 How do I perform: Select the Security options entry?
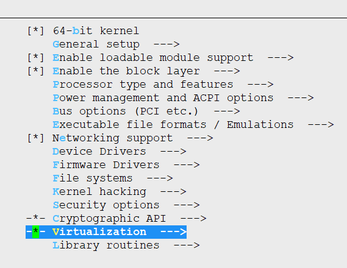click(126, 205)
